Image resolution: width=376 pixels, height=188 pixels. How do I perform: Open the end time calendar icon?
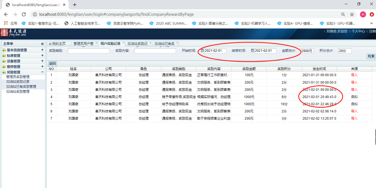pos(252,51)
